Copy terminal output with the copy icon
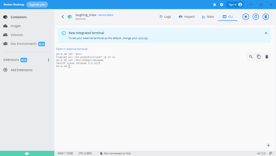 pyautogui.click(x=259, y=57)
